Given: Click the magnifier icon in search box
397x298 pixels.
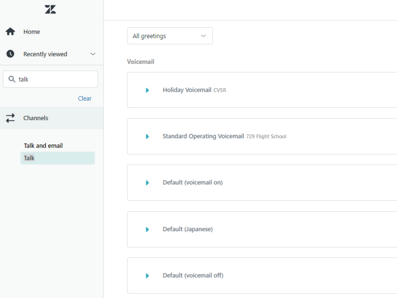Looking at the screenshot, I should [12, 79].
